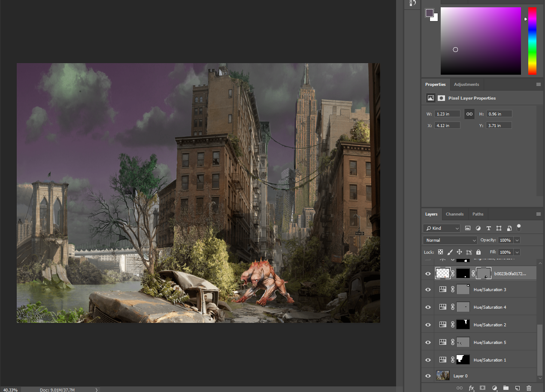
Task: Click the Hue/Saturation 2 layer mask thumbnail
Action: (463, 325)
